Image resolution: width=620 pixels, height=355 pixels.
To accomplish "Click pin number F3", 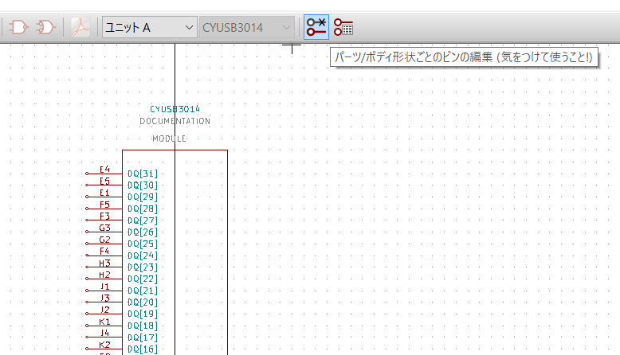I will click(104, 216).
